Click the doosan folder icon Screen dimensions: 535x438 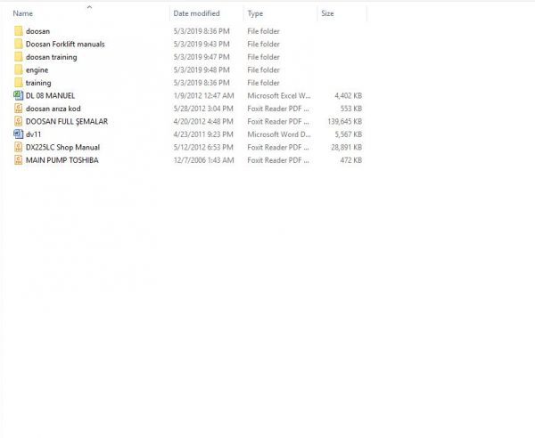tap(19, 31)
